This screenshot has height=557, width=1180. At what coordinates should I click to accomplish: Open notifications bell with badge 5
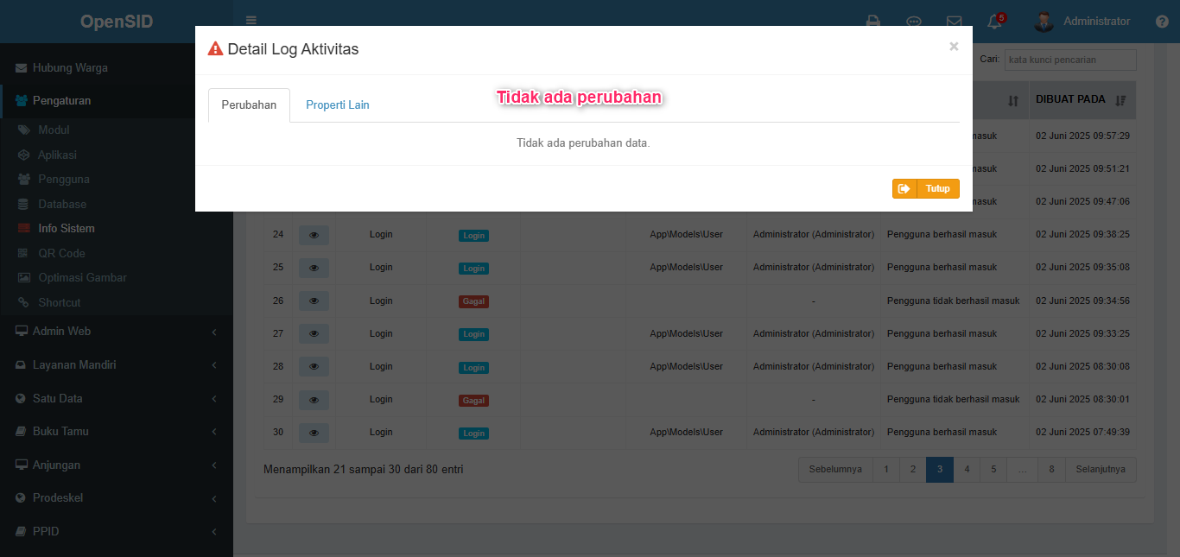coord(995,22)
